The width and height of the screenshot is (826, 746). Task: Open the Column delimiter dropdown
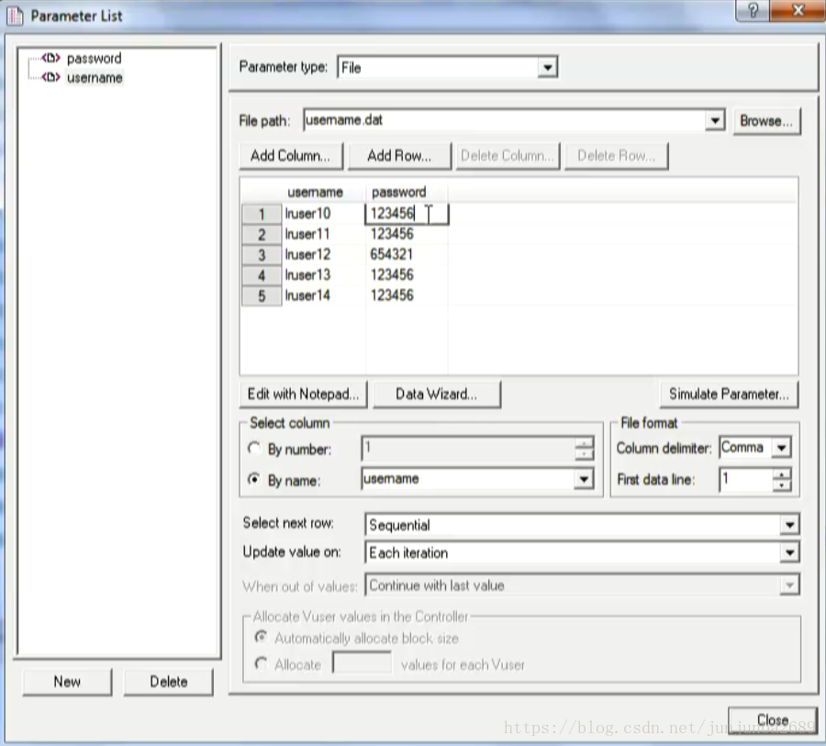point(782,448)
